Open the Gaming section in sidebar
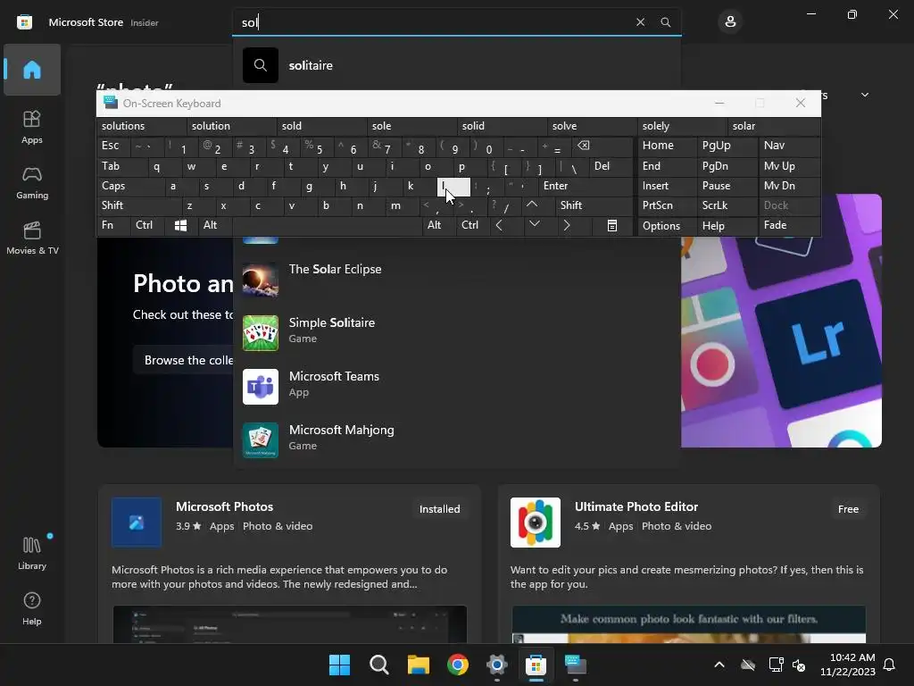This screenshot has width=914, height=686. pos(32,182)
